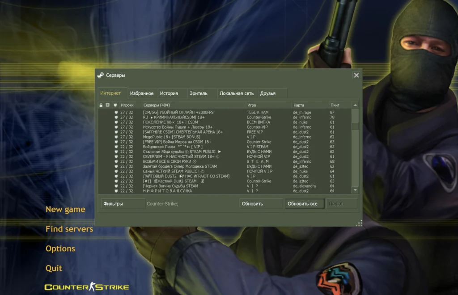The image size is (458, 295).
Task: Click the shield icon column header
Action: [115, 105]
